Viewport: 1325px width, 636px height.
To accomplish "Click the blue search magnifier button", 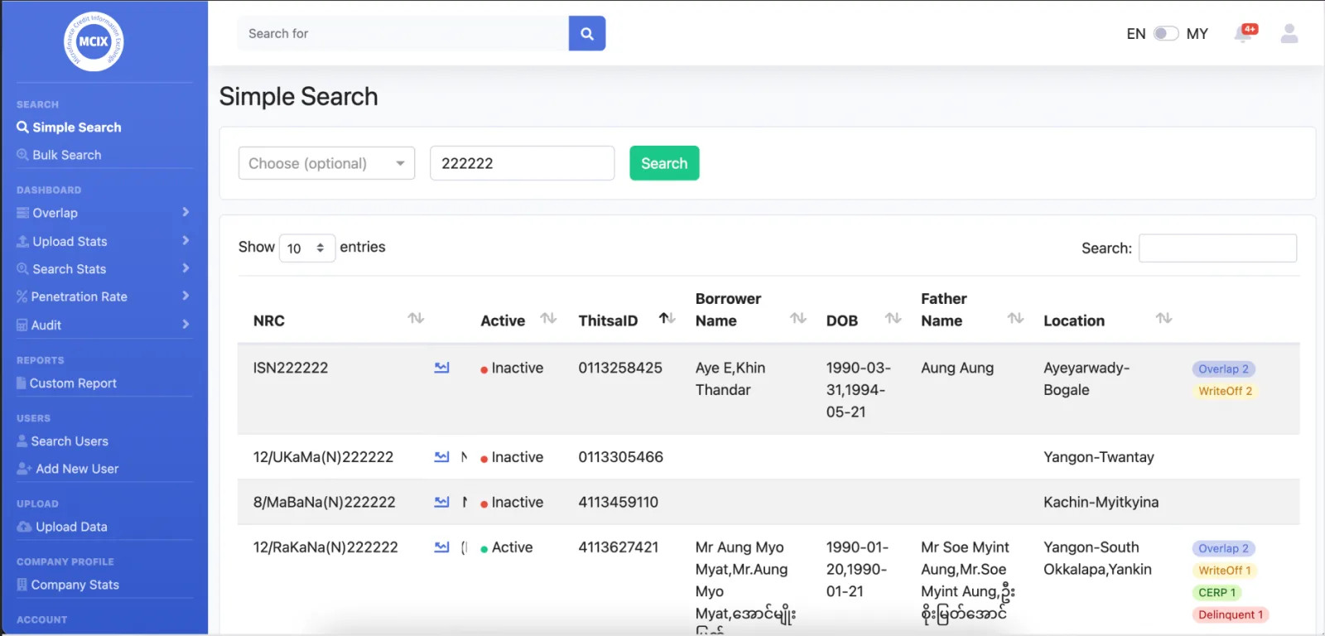I will click(587, 34).
